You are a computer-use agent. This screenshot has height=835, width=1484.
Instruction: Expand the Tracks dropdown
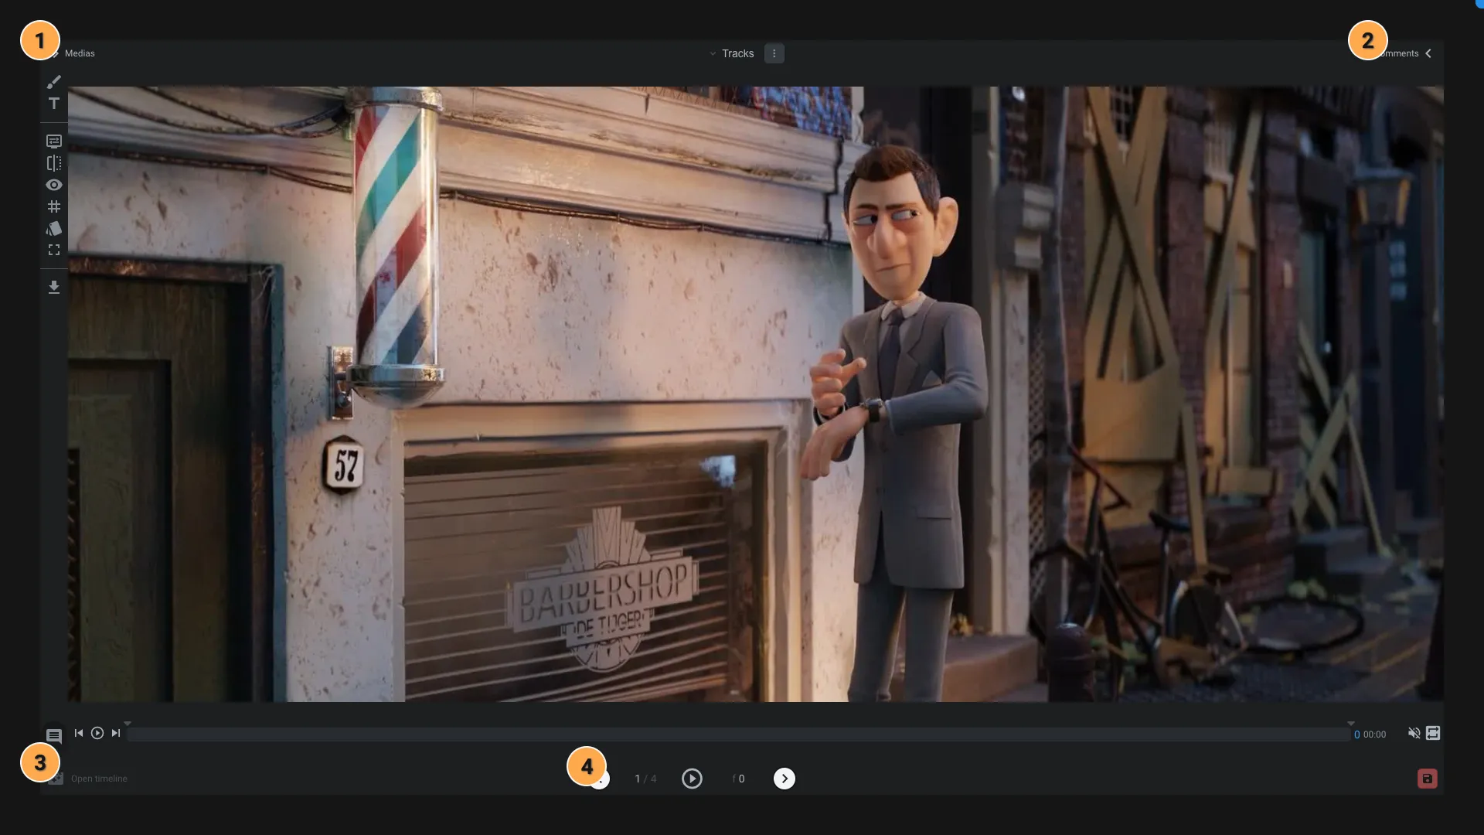point(731,53)
